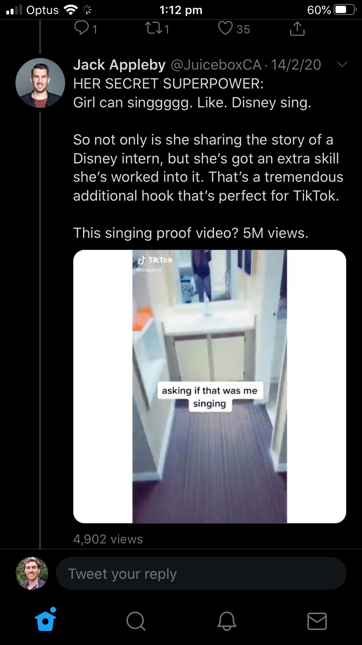The width and height of the screenshot is (362, 645).
Task: Open the Jack Appleby display name
Action: [119, 64]
